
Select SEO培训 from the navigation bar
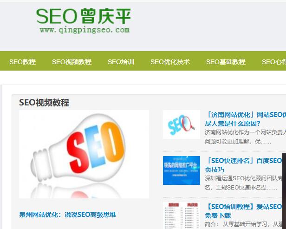(x=121, y=62)
